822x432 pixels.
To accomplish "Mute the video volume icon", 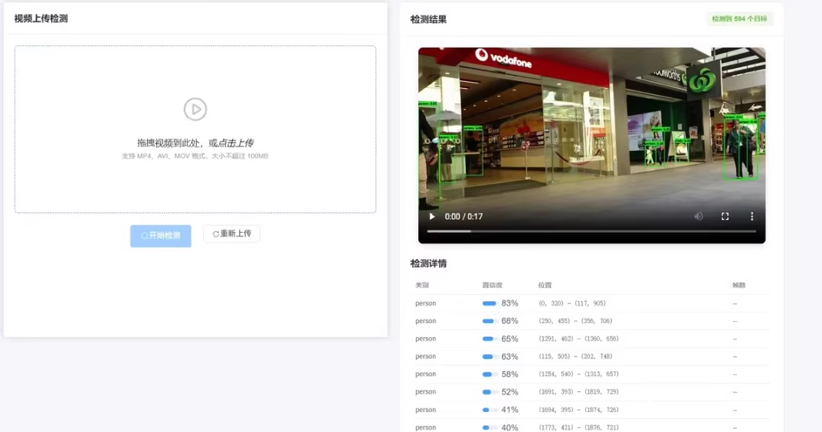I will (x=699, y=217).
